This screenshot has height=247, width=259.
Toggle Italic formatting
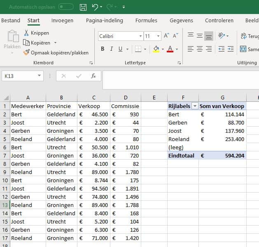coord(112,49)
